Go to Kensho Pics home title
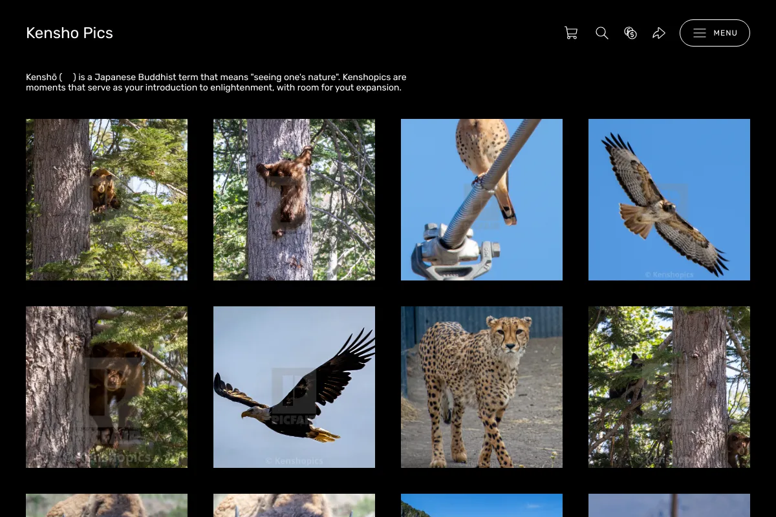Viewport: 776px width, 517px height. [x=69, y=33]
